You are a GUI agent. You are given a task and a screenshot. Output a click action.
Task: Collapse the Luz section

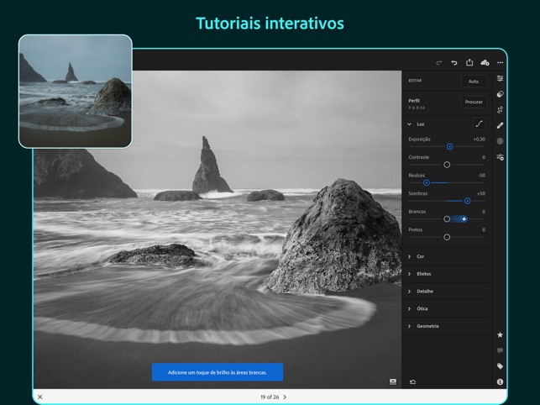click(410, 124)
